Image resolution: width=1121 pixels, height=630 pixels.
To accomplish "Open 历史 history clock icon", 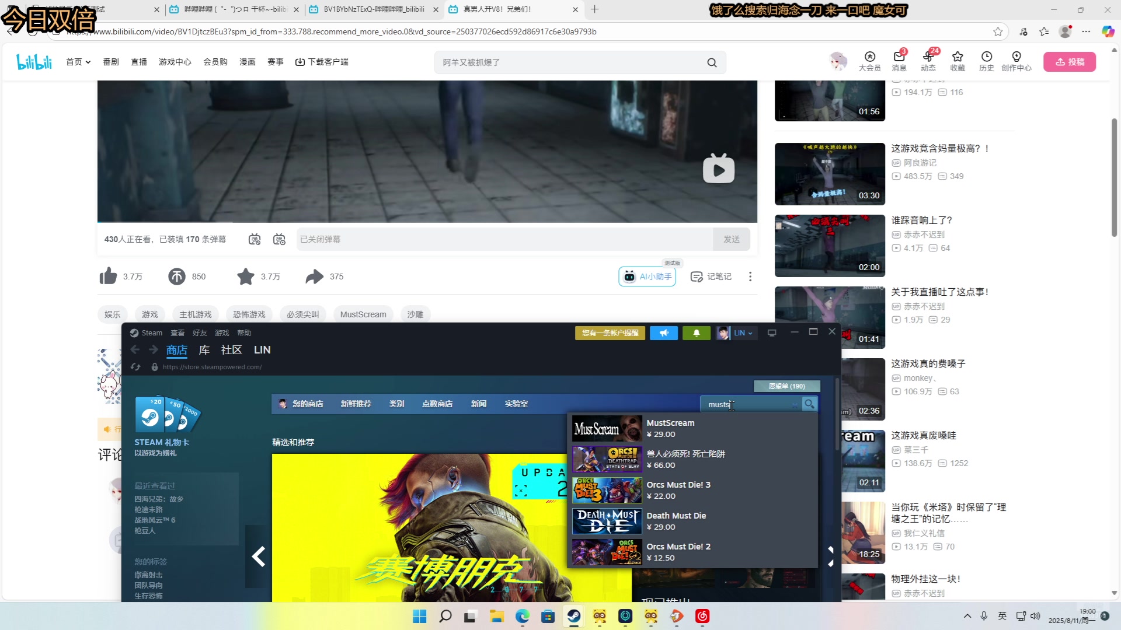I will [x=987, y=61].
